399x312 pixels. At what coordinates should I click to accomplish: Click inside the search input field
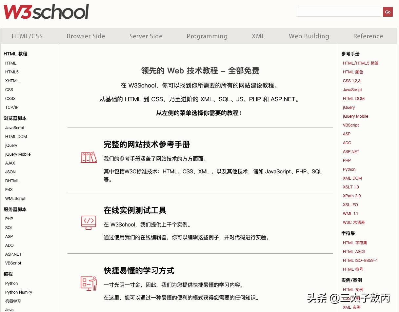pos(339,12)
